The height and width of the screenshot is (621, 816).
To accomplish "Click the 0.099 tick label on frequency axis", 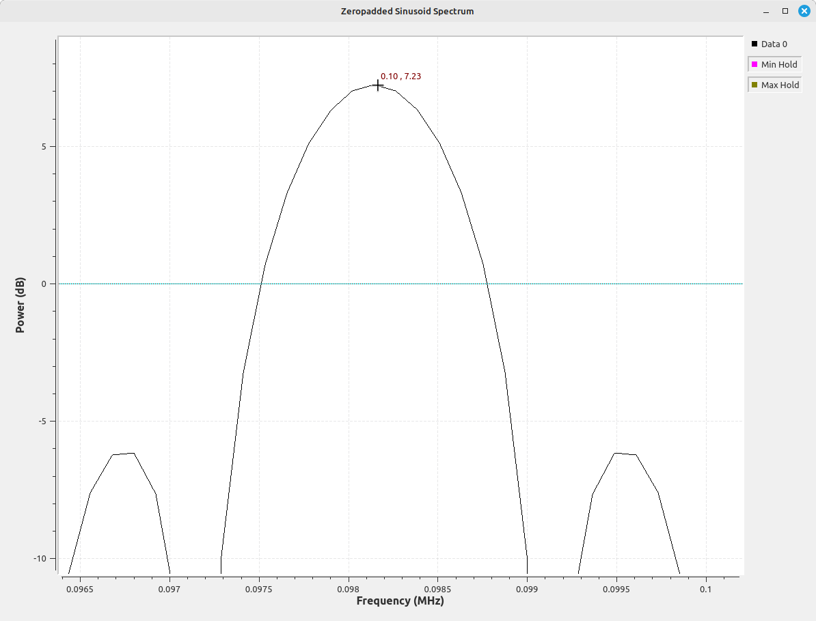I will click(527, 588).
